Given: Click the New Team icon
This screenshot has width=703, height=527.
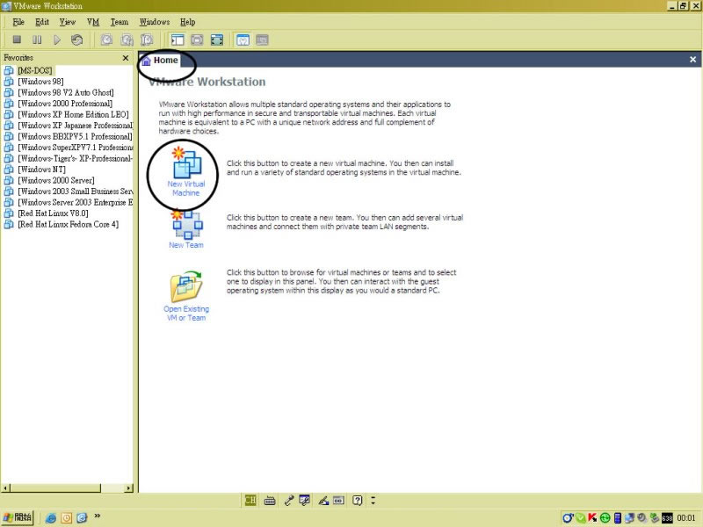Looking at the screenshot, I should pos(187,225).
